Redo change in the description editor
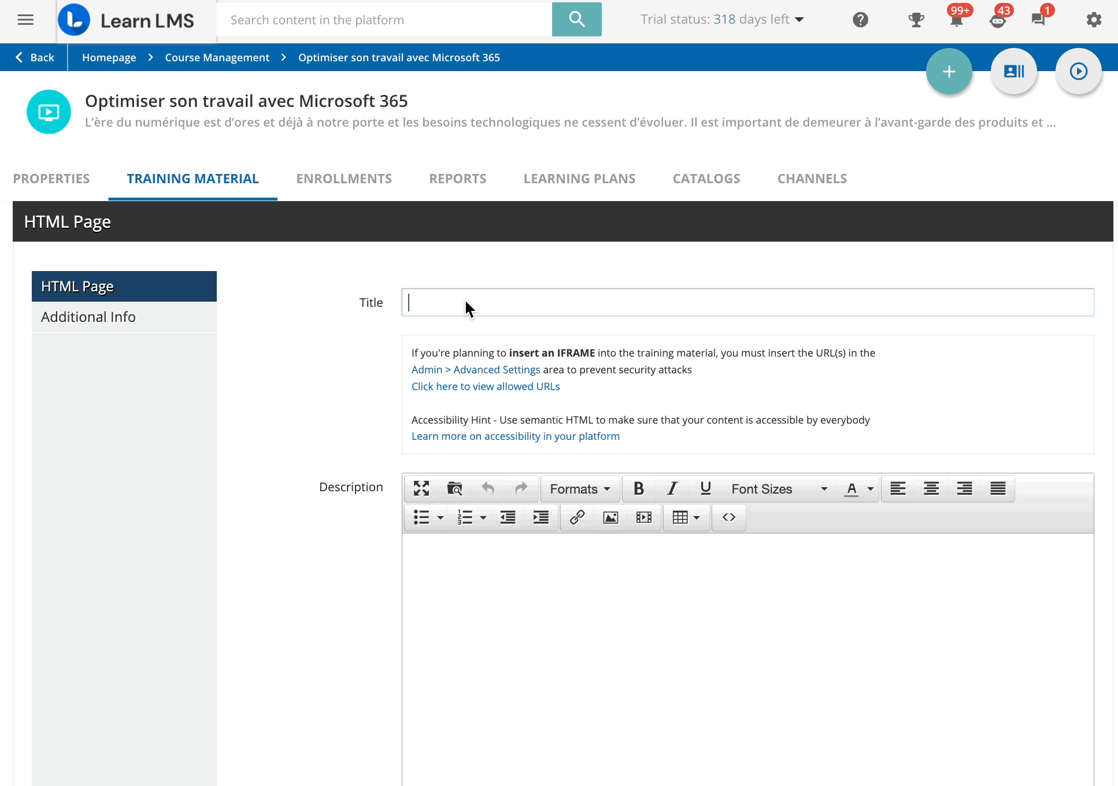The width and height of the screenshot is (1118, 786). [521, 488]
